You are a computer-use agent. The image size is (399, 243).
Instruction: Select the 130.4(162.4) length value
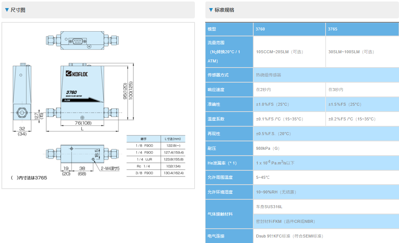point(174,173)
